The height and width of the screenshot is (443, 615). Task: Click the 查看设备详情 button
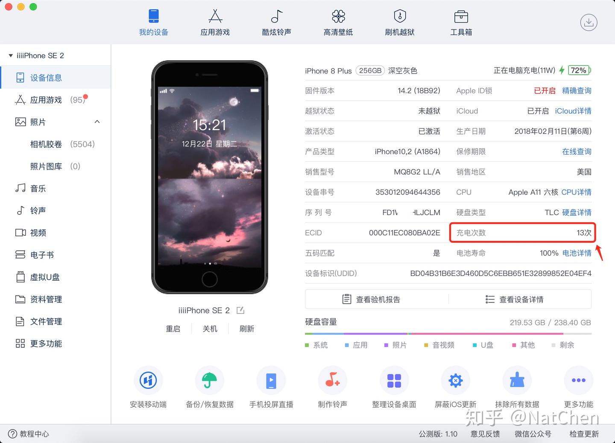point(515,299)
